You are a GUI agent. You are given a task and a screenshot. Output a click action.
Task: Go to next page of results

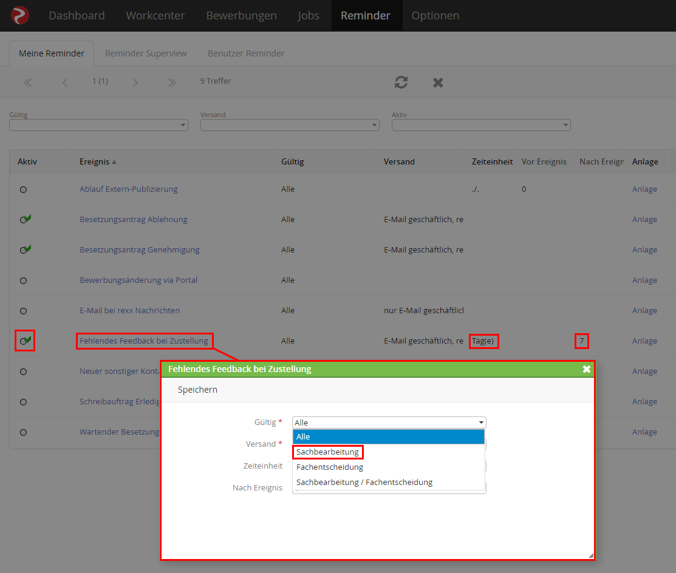pos(135,83)
